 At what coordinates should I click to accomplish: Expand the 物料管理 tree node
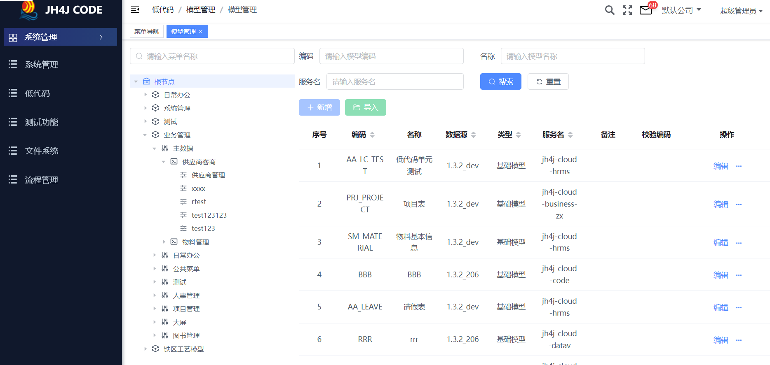tap(164, 242)
